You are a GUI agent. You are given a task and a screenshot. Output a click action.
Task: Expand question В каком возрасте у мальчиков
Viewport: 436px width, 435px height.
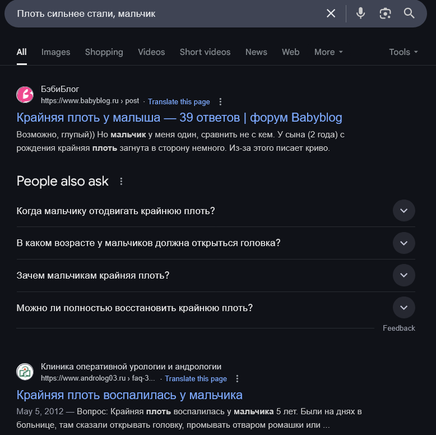216,243
